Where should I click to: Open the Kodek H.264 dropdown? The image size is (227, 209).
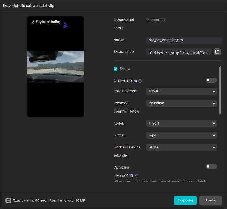[181, 123]
